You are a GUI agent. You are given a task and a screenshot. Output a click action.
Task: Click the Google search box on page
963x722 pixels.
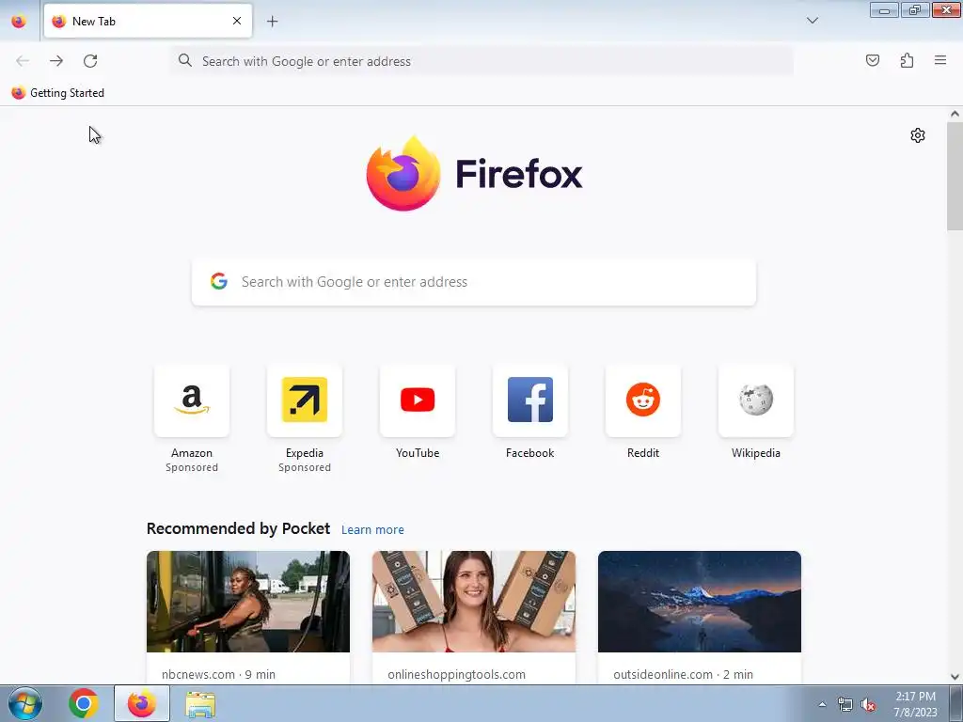[x=474, y=282]
